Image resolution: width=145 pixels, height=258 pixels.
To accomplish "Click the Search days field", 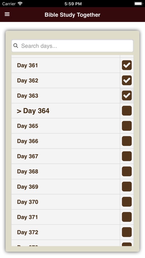I will point(72,46).
